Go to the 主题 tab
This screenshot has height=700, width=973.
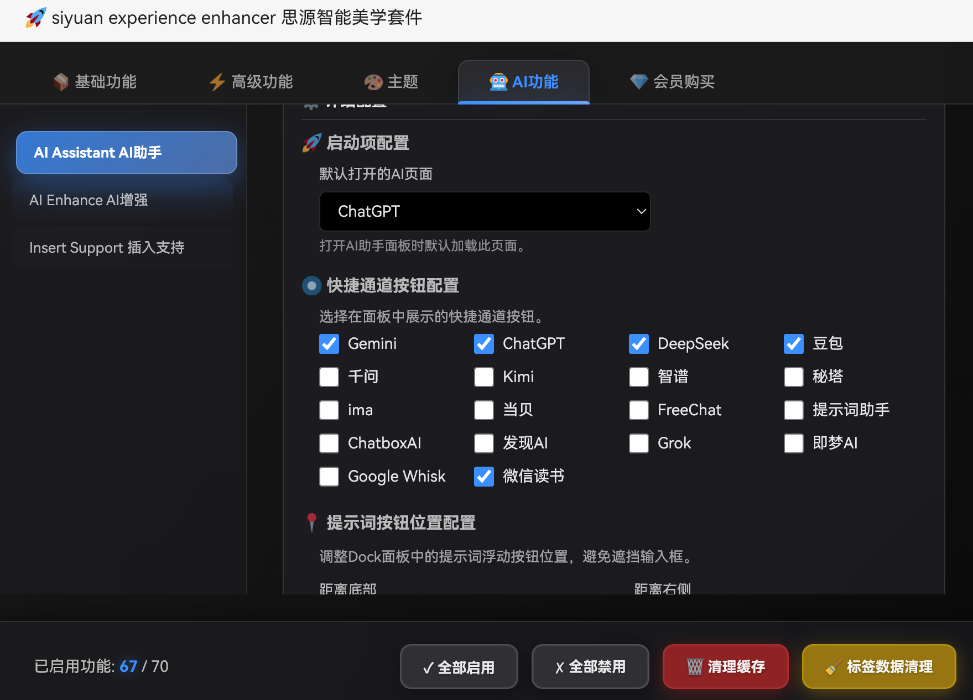click(391, 82)
